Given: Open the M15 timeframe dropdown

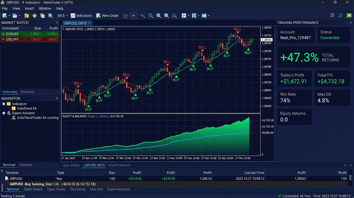Looking at the screenshot, I should click(63, 15).
